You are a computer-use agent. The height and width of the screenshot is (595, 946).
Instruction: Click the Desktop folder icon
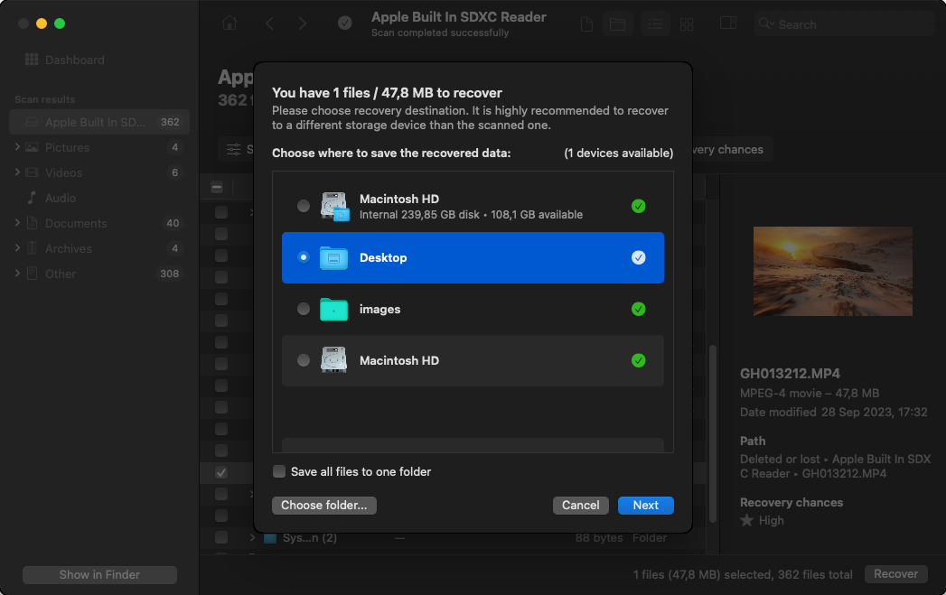click(x=333, y=258)
